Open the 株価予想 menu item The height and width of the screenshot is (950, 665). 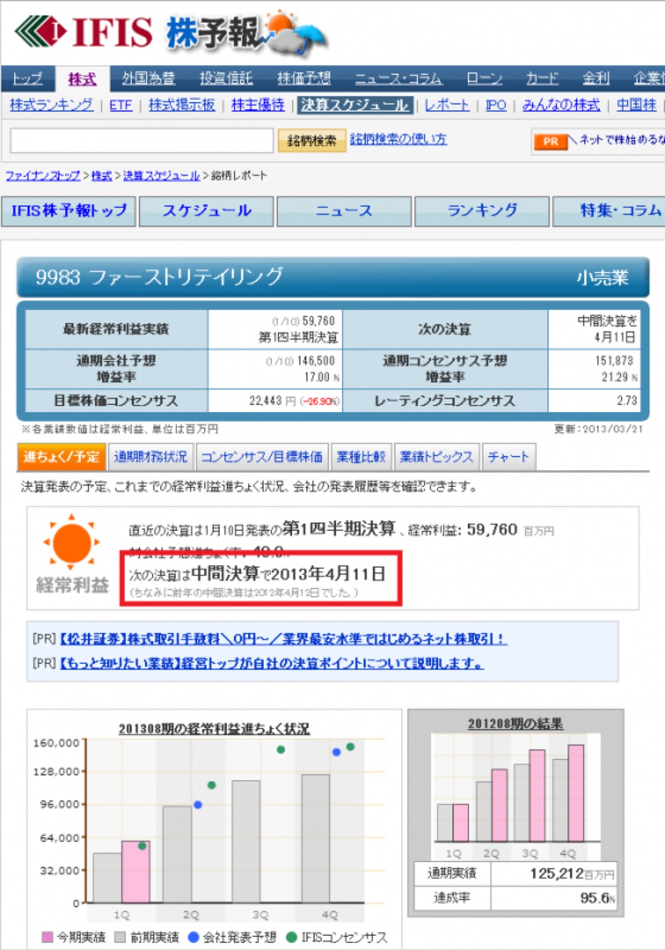(304, 79)
